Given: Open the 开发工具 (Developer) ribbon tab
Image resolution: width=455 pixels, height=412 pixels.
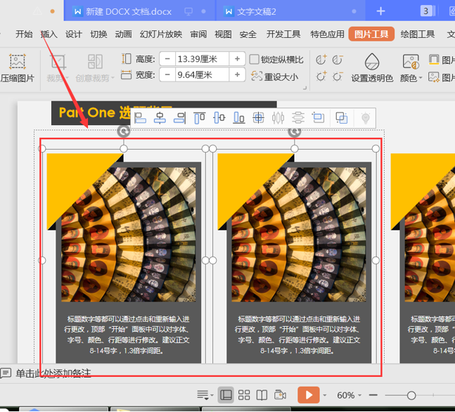Looking at the screenshot, I should click(x=283, y=34).
